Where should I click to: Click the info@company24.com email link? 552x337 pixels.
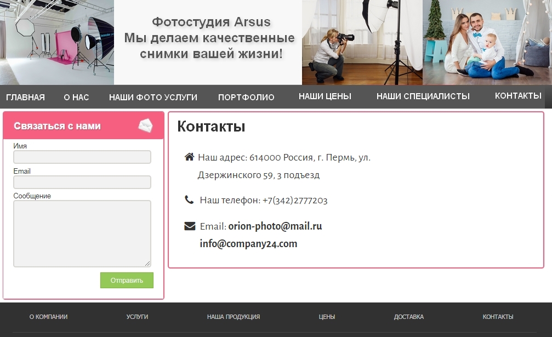248,244
